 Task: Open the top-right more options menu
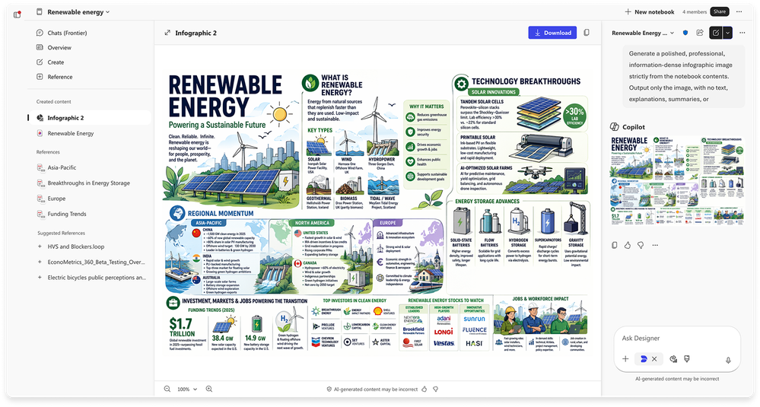click(x=739, y=11)
